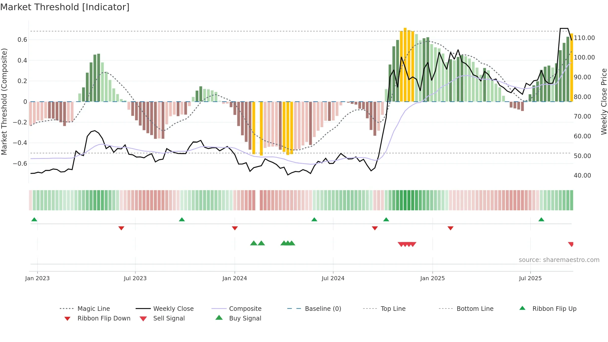Click the 110.00 price axis label

click(584, 38)
